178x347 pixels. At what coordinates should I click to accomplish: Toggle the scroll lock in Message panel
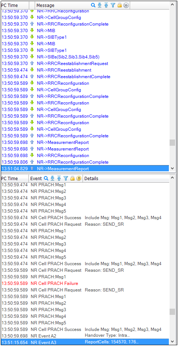[120, 5]
